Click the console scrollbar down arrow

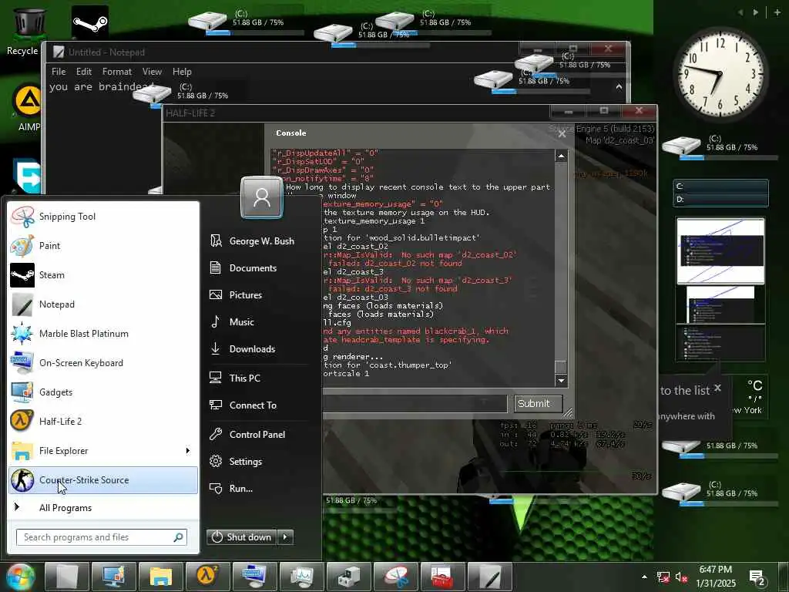coord(561,381)
